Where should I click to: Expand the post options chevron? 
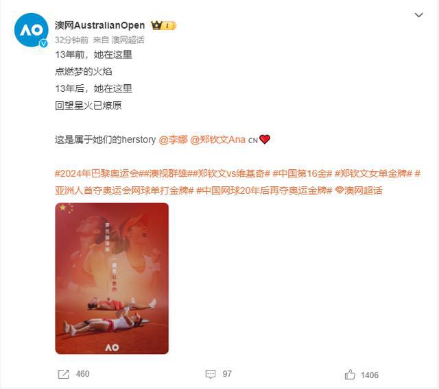click(418, 15)
